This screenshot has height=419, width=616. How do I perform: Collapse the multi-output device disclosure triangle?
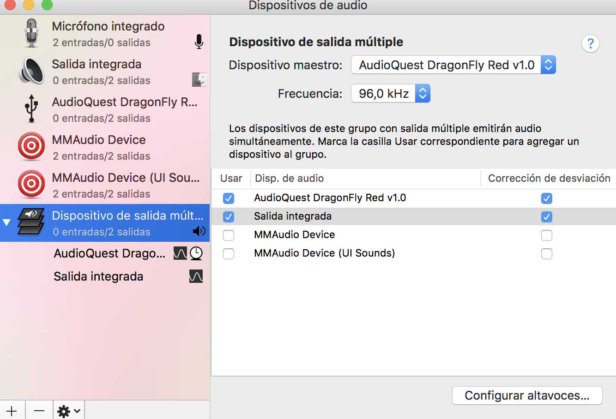[6, 222]
